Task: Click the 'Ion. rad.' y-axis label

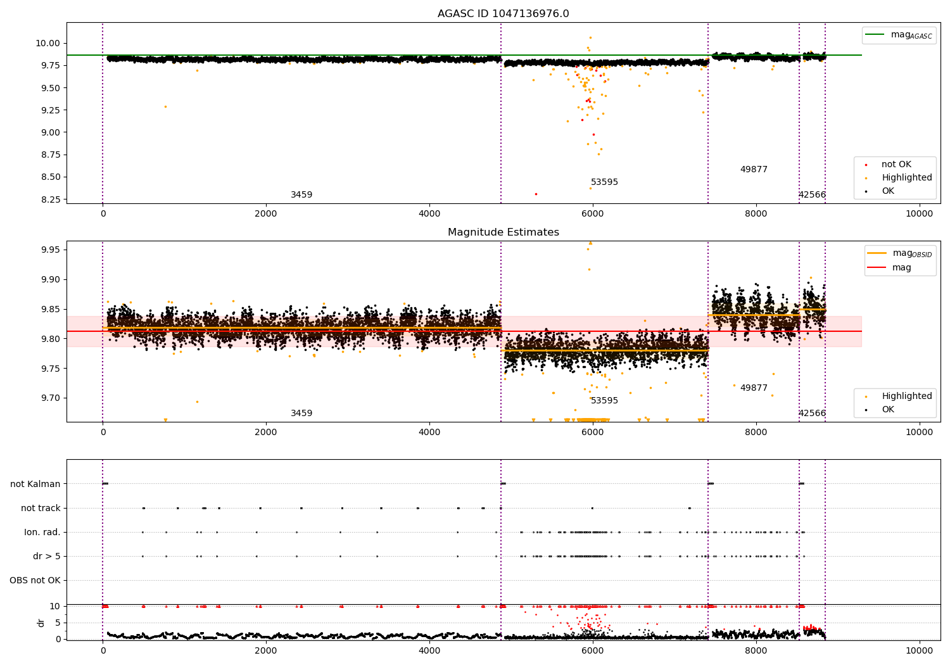Action: point(42,532)
